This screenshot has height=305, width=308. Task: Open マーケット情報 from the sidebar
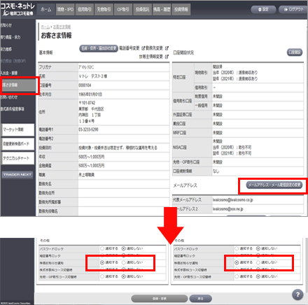(18, 129)
